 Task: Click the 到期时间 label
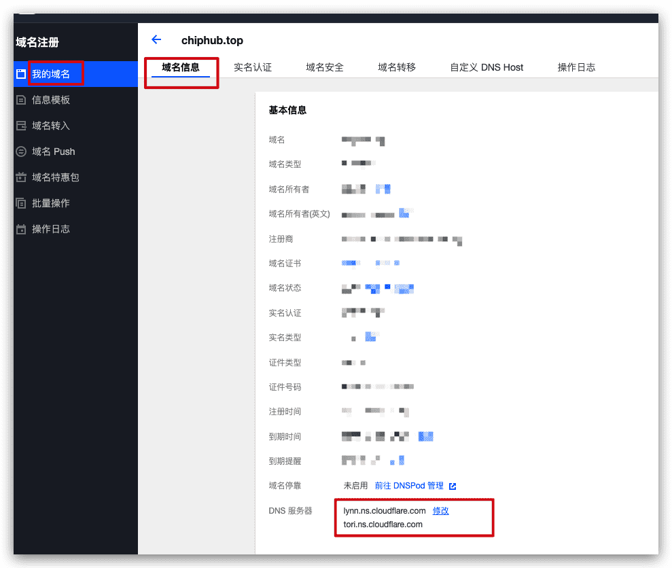[285, 436]
